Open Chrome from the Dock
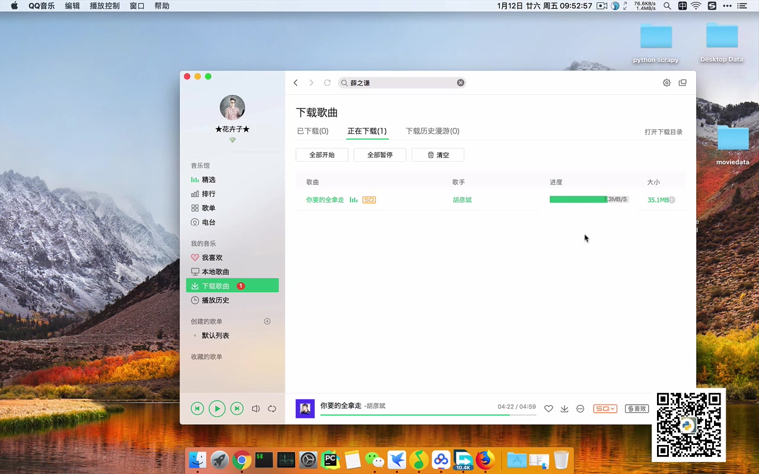This screenshot has height=474, width=759. [x=241, y=460]
